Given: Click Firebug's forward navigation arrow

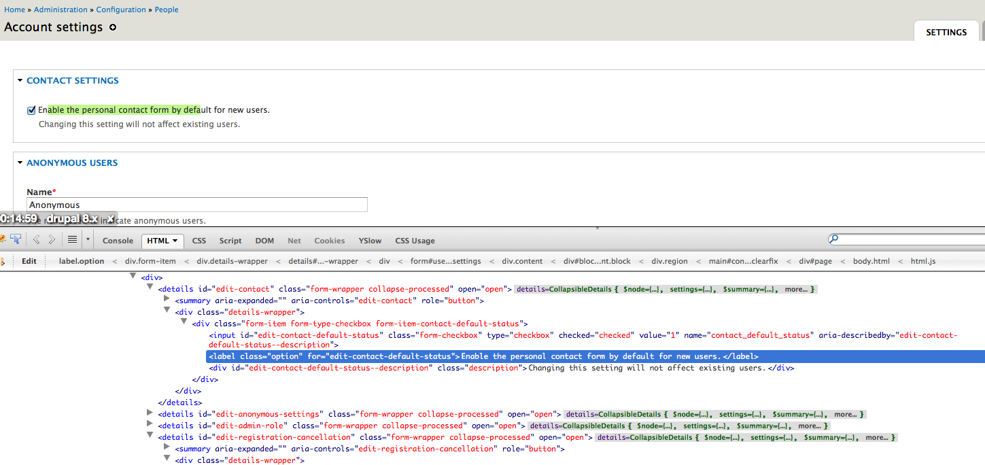Looking at the screenshot, I should (52, 239).
